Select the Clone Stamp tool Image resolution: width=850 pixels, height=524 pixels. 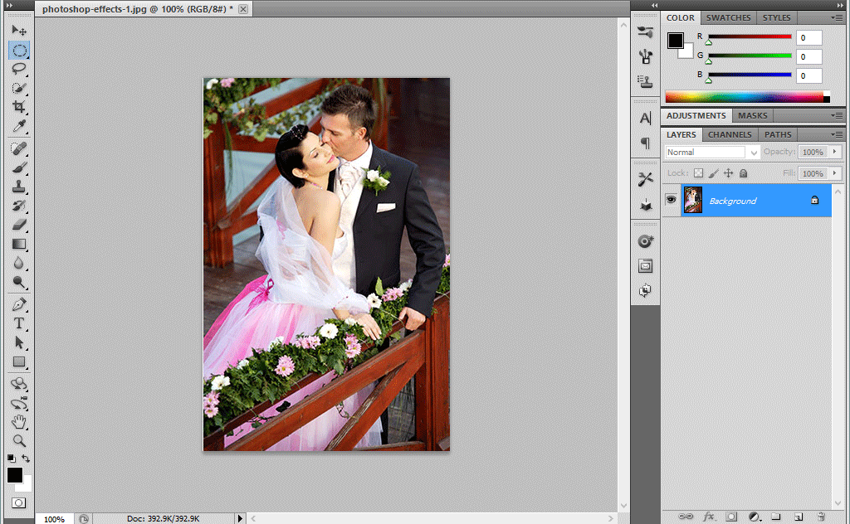19,187
